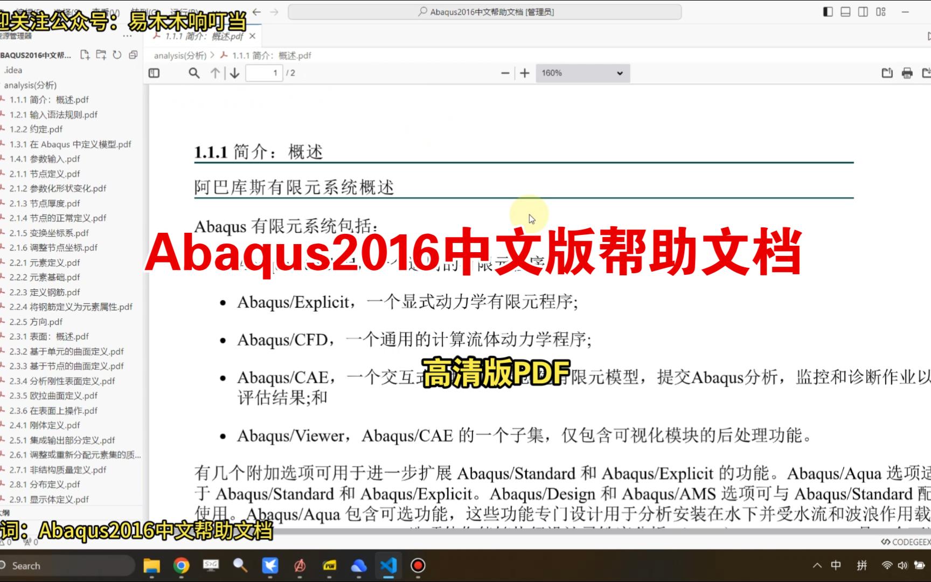Create a new file in explorer
Screen dimensions: 931x582
[85, 54]
